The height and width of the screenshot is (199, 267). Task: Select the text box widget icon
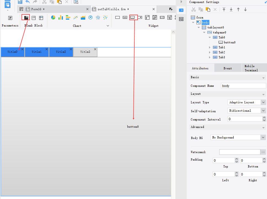(118, 17)
